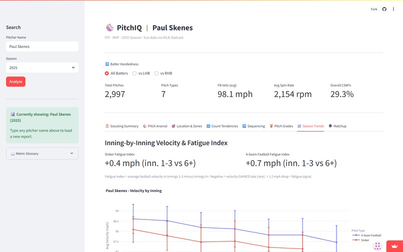This screenshot has height=252, width=403.
Task: Select the Season Trends tab
Action: coord(310,126)
